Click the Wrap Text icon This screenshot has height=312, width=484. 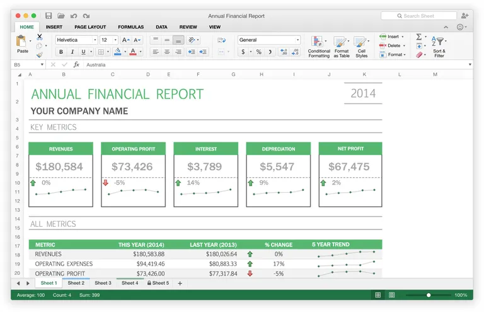tap(222, 40)
